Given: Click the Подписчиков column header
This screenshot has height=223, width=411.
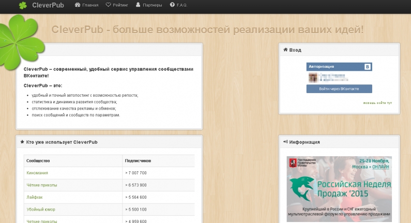Looking at the screenshot, I should [138, 160].
